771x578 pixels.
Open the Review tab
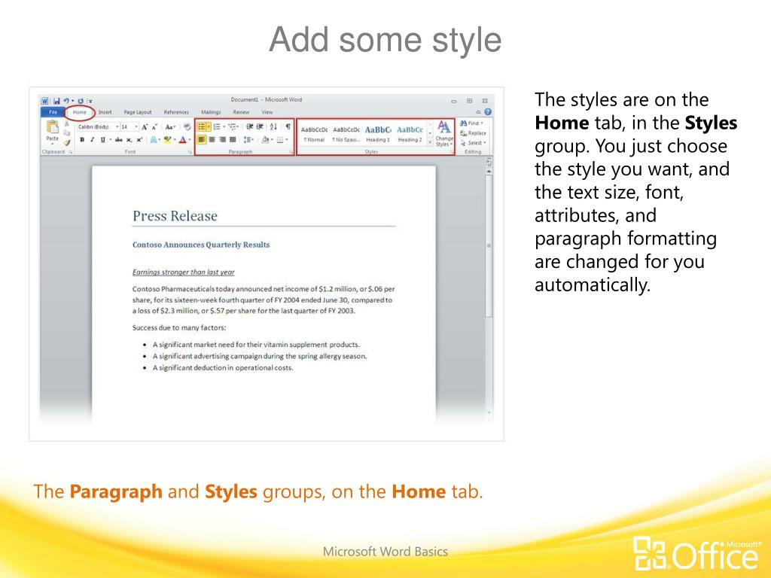pos(241,112)
